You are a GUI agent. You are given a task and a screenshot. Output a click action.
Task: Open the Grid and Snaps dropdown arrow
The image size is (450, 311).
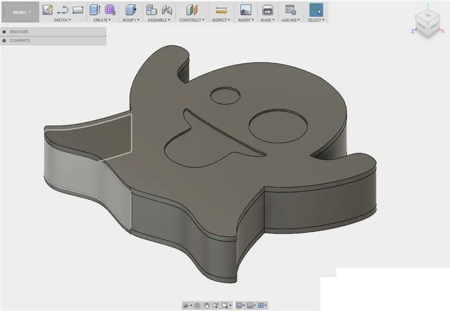(x=255, y=305)
